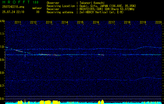
Task: Click date stamp 25.07.24 22:10
Action: pyautogui.click(x=13, y=12)
